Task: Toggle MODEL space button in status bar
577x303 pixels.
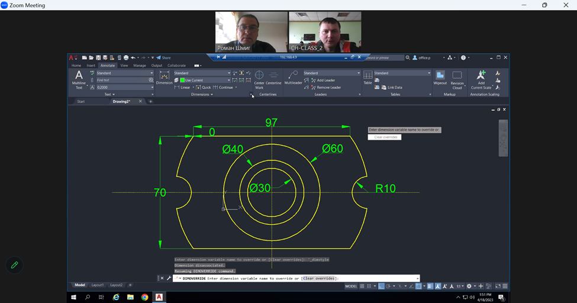Action: (x=351, y=286)
